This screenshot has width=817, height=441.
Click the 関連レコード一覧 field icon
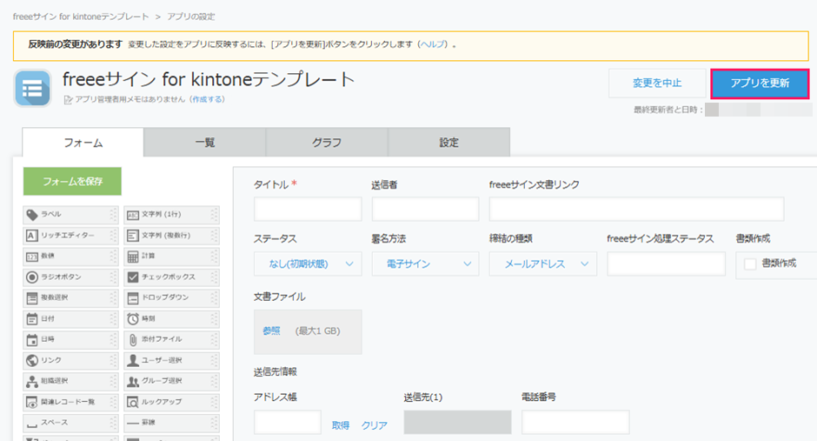[x=32, y=403]
